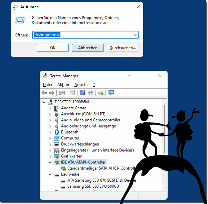Click the Geräte-Manager title bar icon
Screen dimensions: 208x204
[45, 76]
